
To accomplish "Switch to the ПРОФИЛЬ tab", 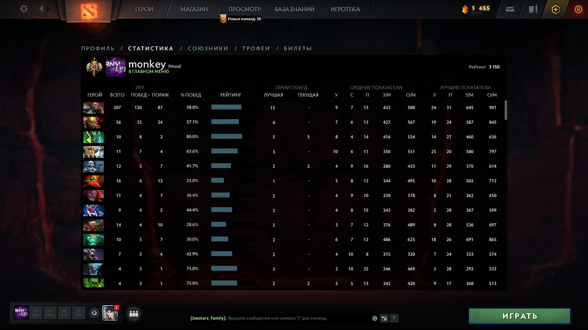I will pos(98,48).
